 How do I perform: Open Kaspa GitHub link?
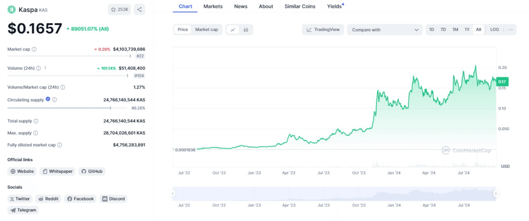(91, 171)
